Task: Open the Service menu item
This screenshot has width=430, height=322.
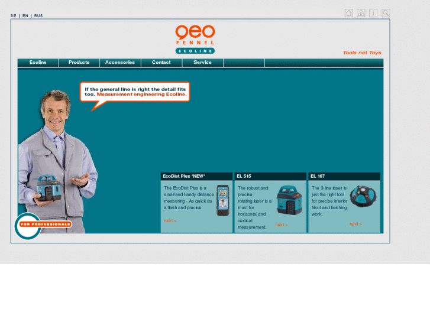Action: [202, 63]
